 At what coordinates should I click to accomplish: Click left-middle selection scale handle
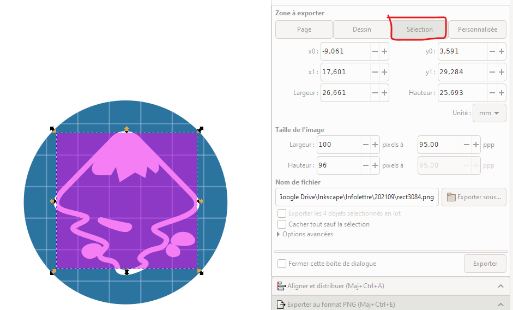[53, 201]
